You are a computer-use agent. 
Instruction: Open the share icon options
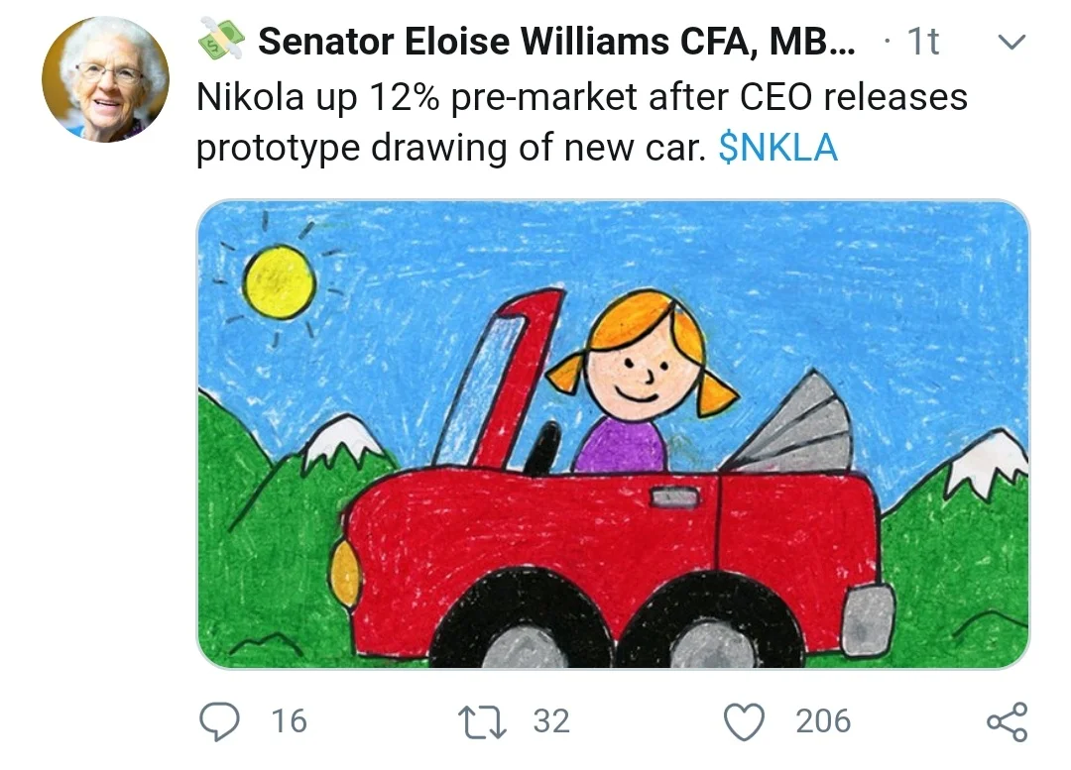coord(1007,721)
